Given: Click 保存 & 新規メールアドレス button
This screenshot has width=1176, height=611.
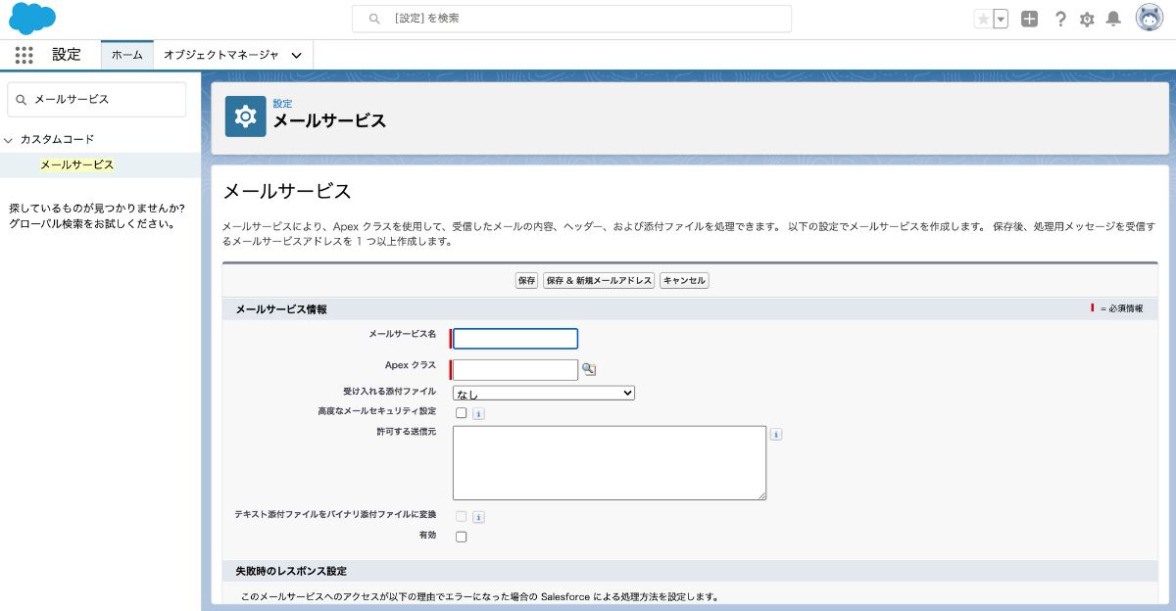Looking at the screenshot, I should coord(599,280).
